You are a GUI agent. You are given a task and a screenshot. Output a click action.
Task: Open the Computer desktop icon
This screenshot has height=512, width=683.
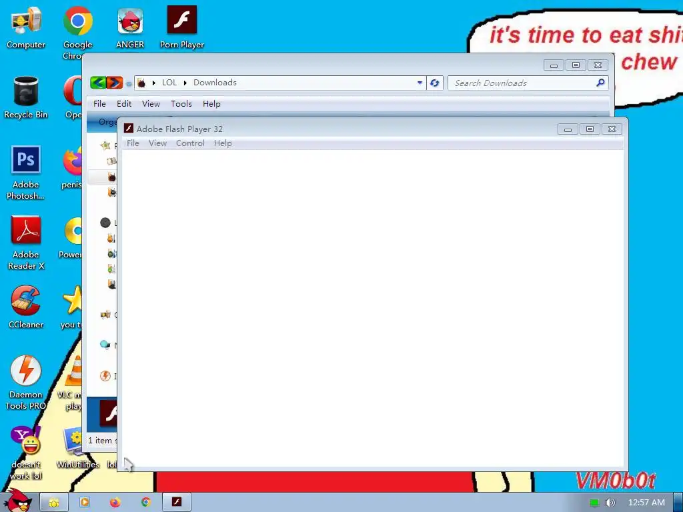[26, 28]
